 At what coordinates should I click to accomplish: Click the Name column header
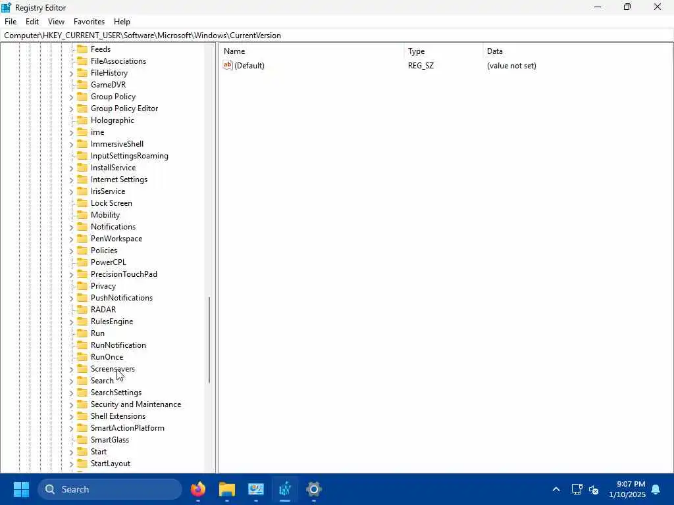[x=311, y=51]
